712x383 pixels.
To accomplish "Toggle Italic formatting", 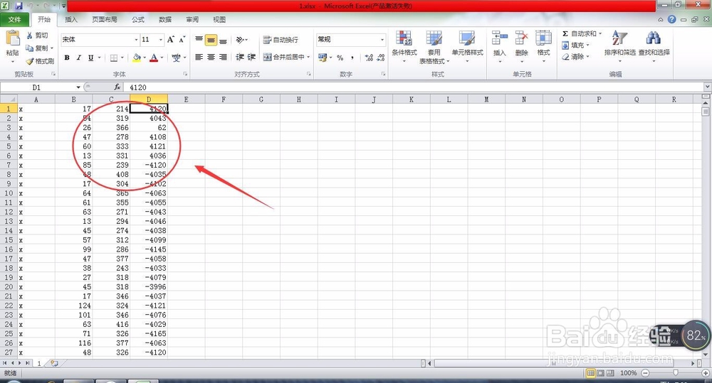I will pyautogui.click(x=78, y=58).
